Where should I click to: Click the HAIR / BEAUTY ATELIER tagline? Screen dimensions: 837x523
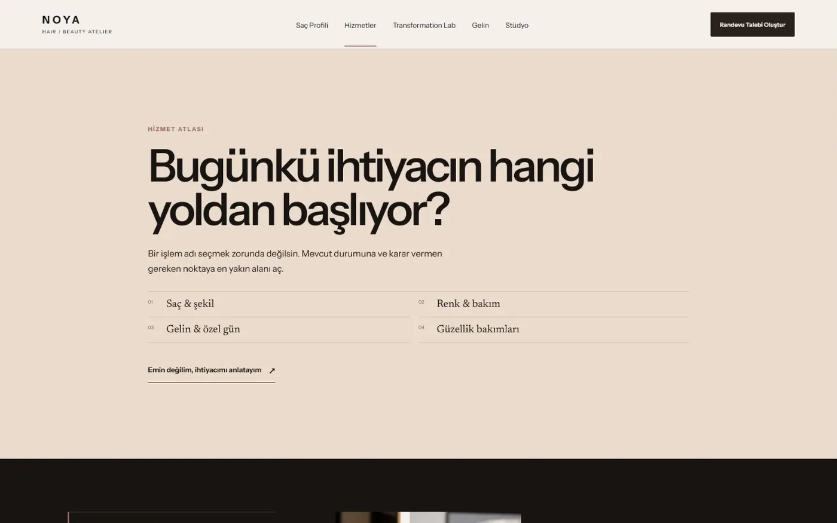point(77,32)
